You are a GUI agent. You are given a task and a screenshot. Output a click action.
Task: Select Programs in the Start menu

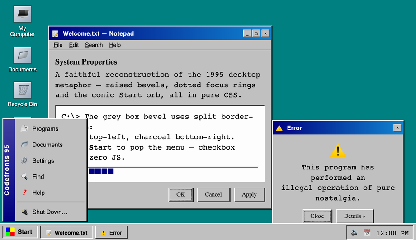(x=51, y=129)
